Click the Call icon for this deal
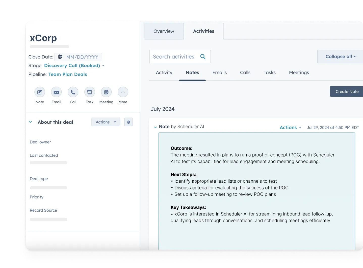This screenshot has width=363, height=268. 73,92
